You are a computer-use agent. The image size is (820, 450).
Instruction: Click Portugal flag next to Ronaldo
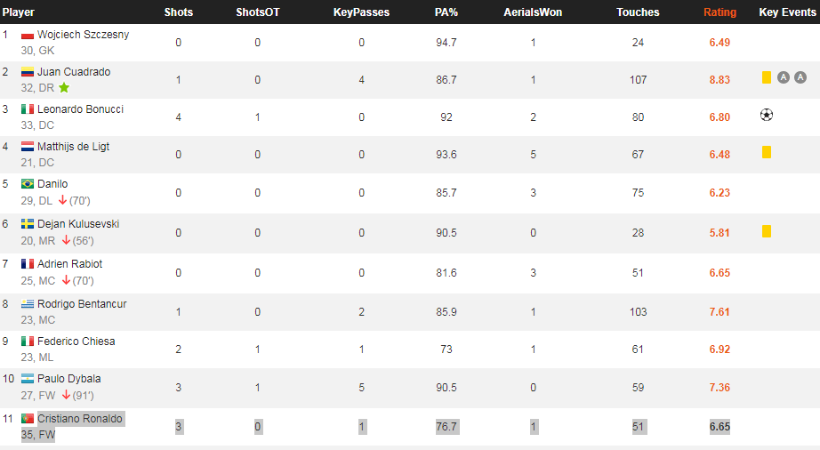[28, 419]
